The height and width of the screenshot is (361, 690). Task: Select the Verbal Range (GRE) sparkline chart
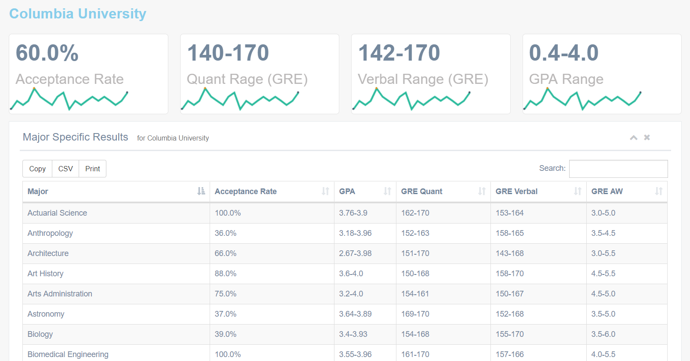411,99
